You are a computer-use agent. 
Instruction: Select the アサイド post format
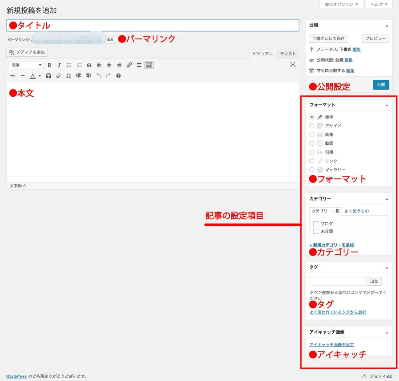tap(312, 126)
